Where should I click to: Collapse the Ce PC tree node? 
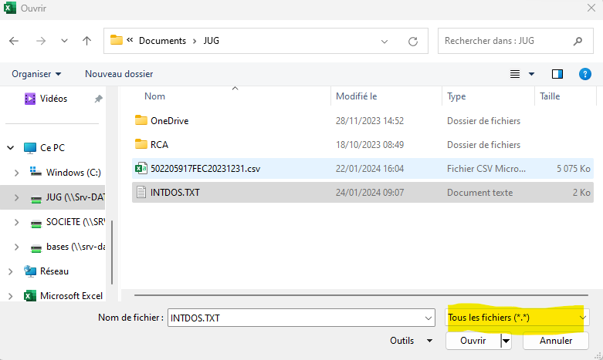(x=10, y=148)
